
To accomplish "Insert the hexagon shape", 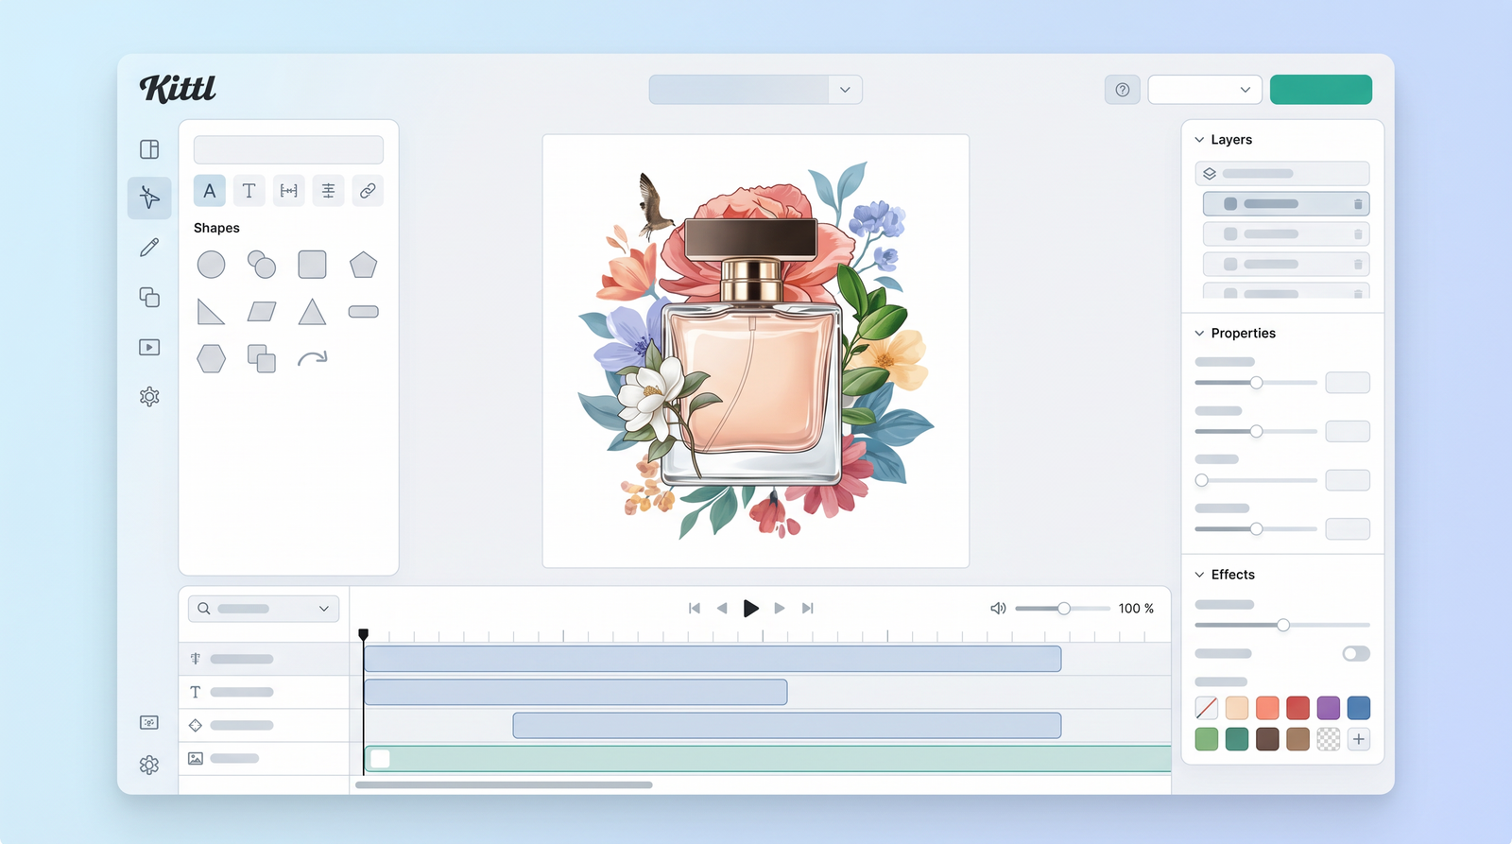I will [x=211, y=358].
